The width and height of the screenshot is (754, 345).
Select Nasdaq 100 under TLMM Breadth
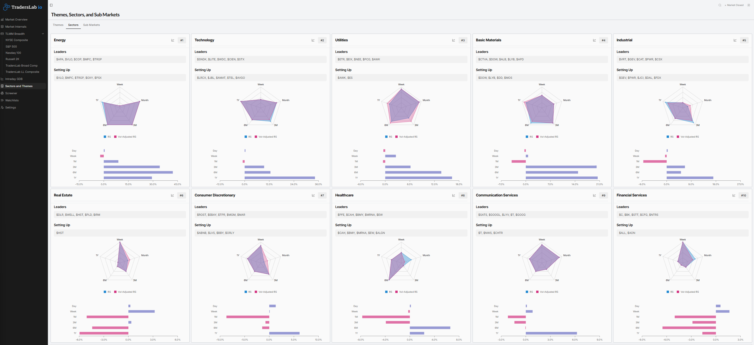tap(13, 53)
